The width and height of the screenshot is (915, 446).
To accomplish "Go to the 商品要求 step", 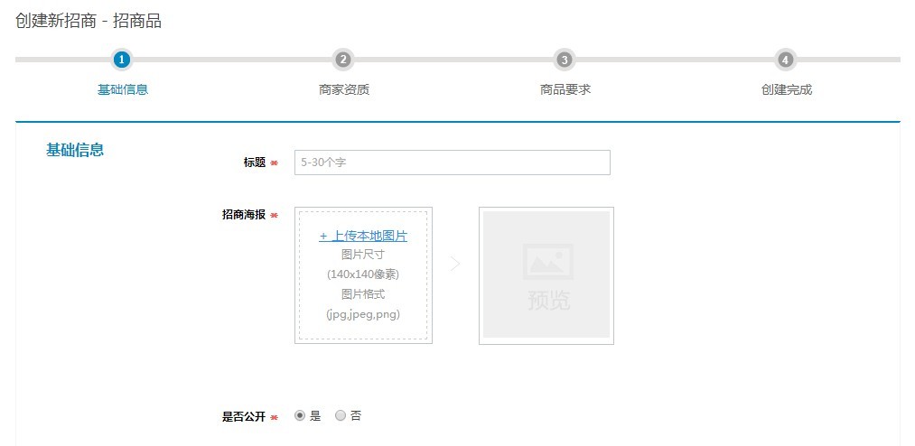I will tap(565, 89).
